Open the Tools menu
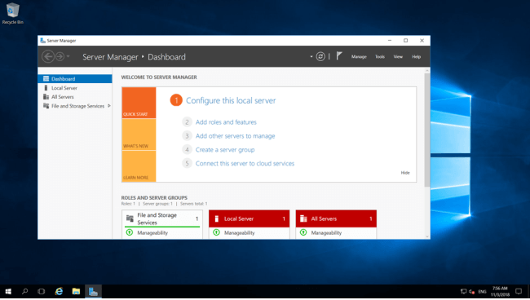This screenshot has height=300, width=530. click(380, 57)
